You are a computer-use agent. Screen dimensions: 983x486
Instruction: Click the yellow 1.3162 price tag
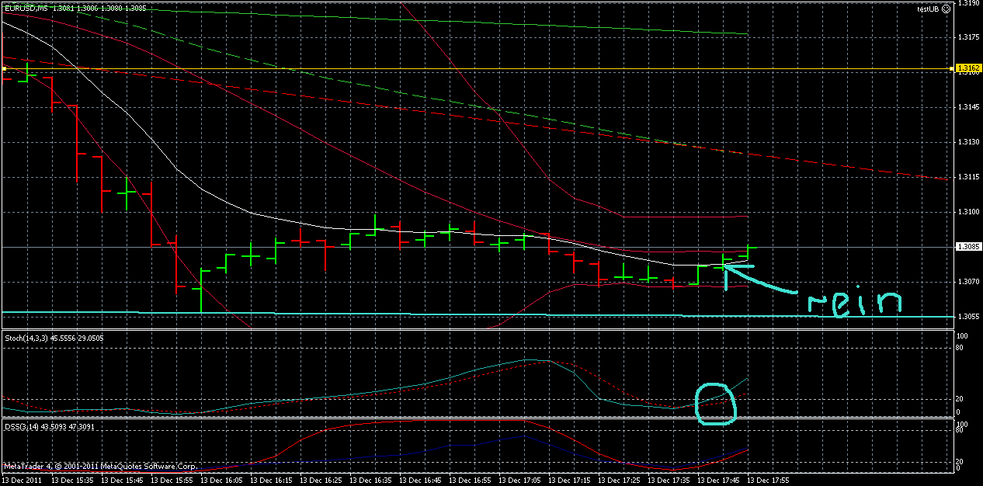tap(969, 68)
